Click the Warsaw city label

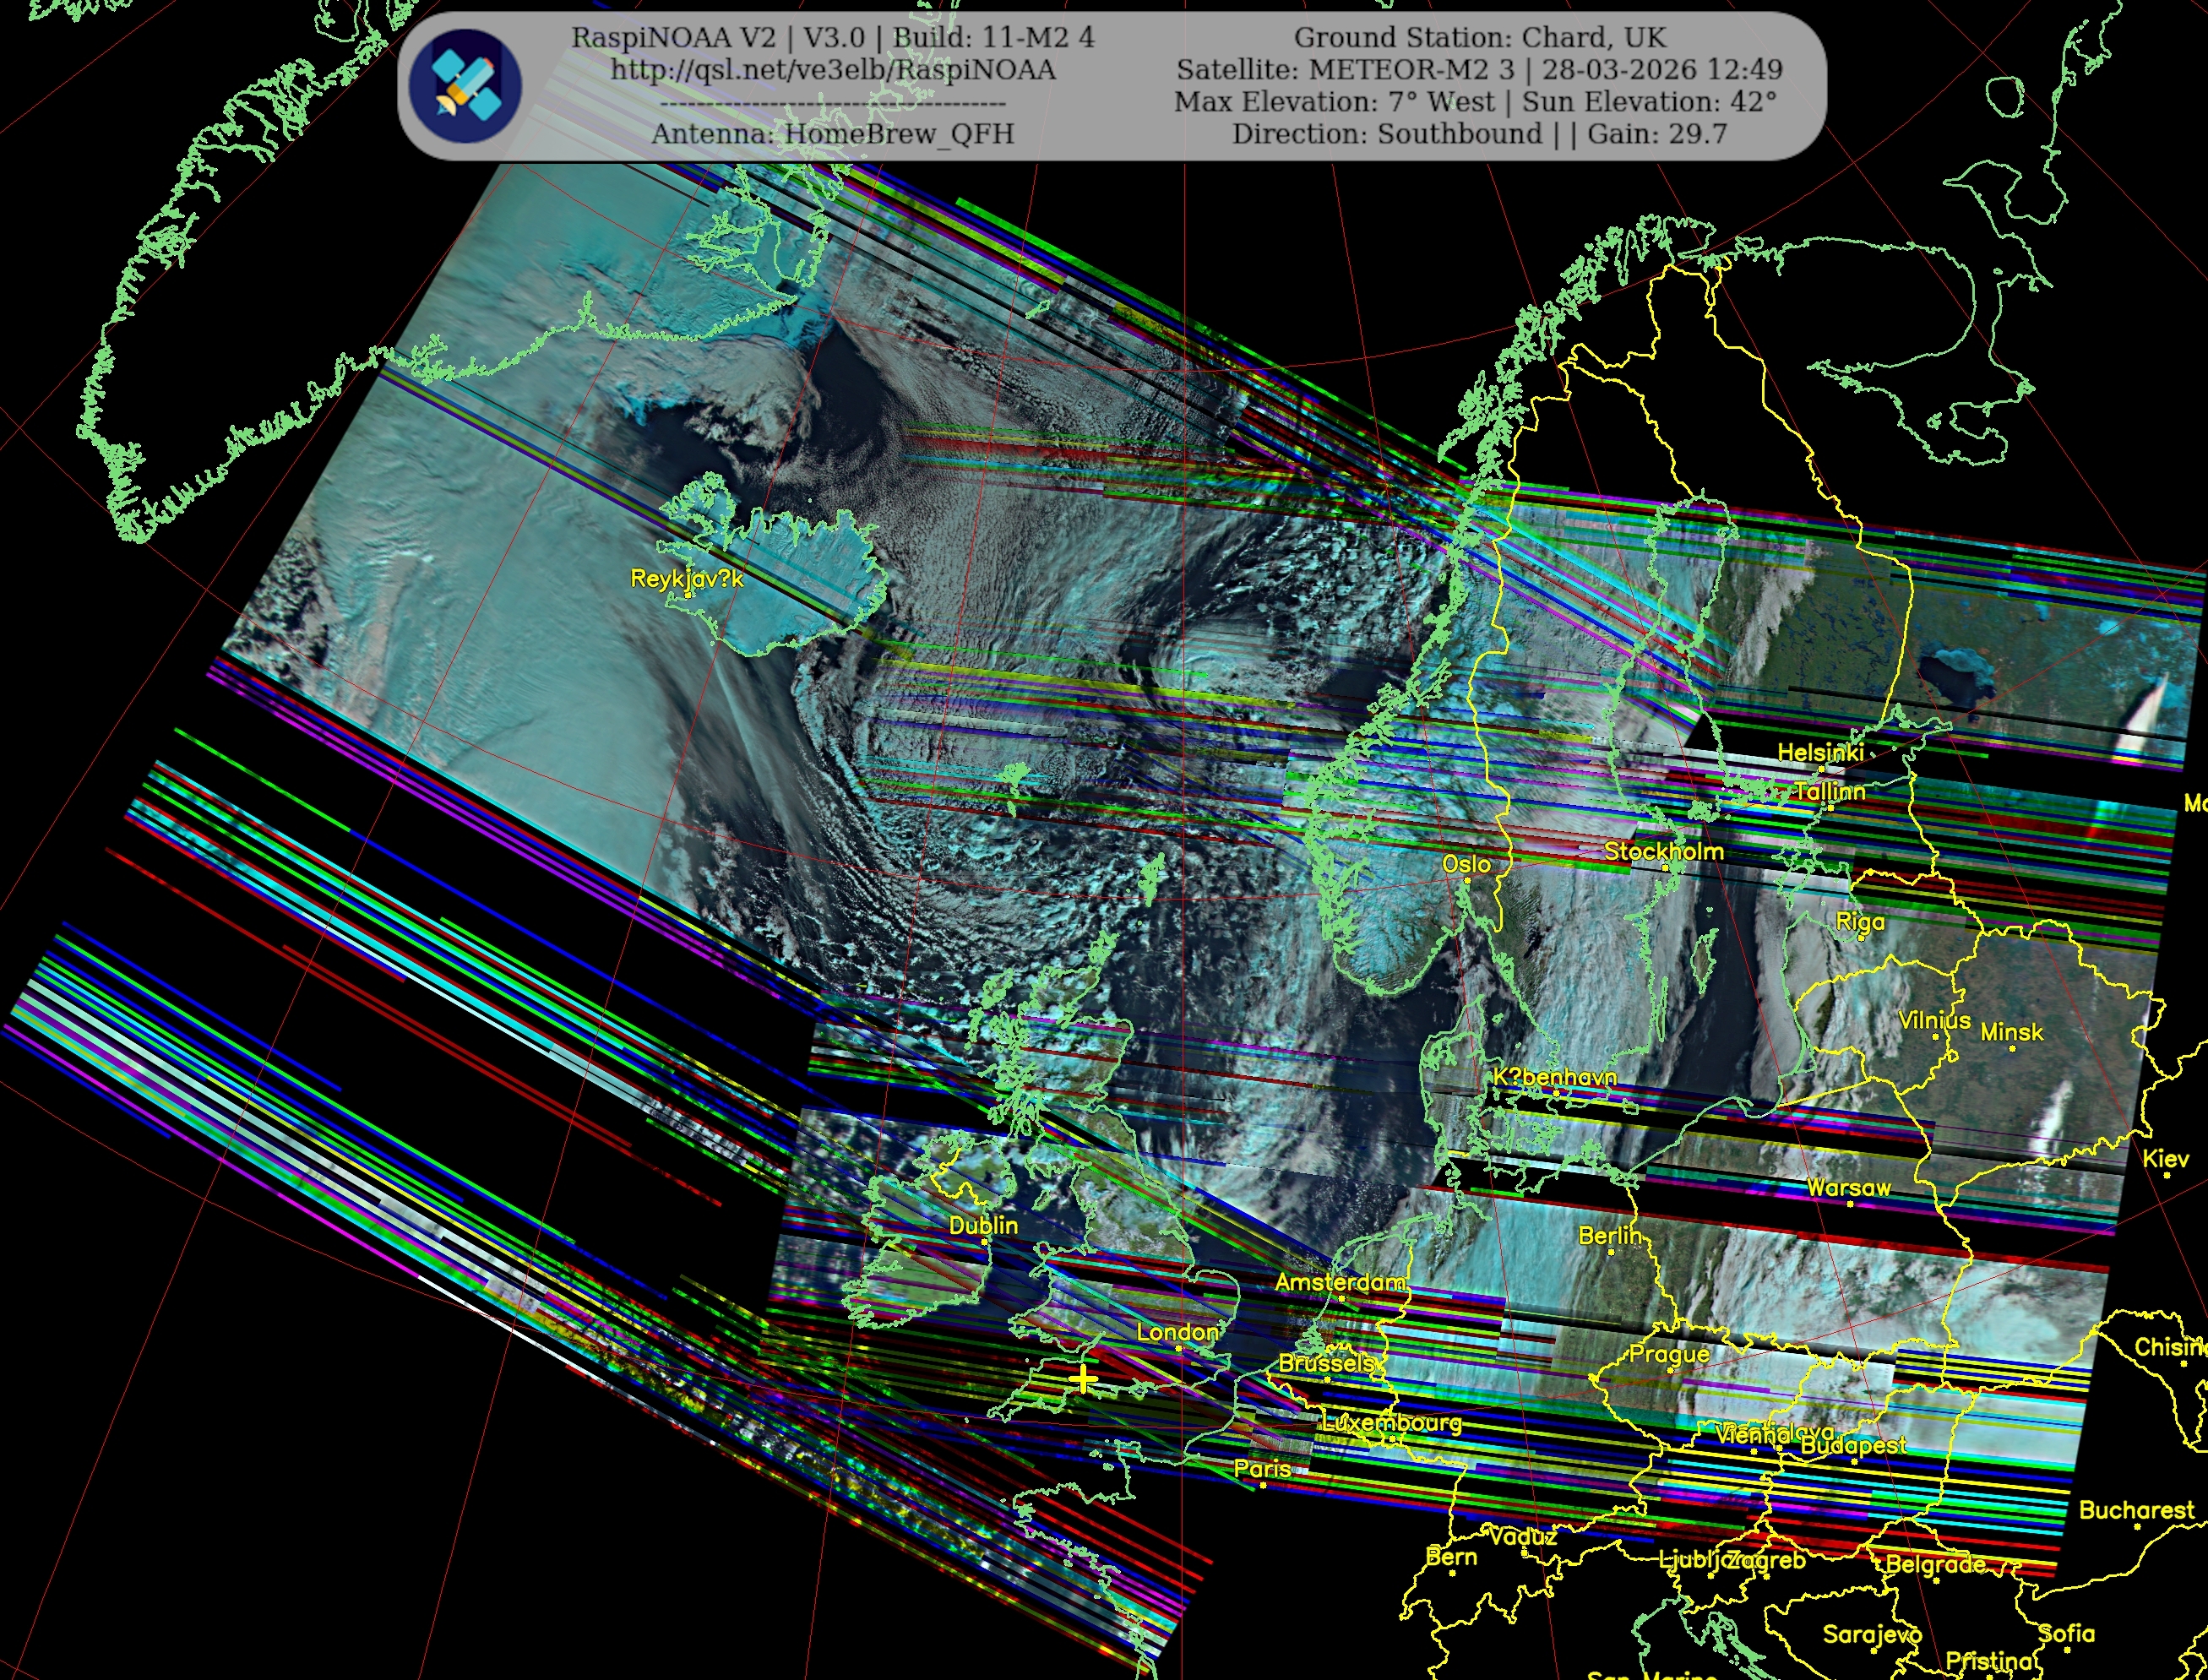(1848, 1188)
